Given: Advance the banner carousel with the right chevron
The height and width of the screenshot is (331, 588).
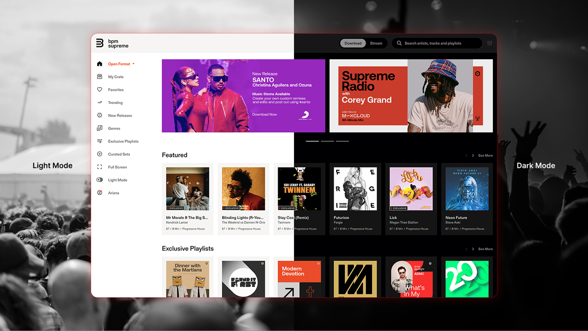Looking at the screenshot, I should click(x=473, y=155).
